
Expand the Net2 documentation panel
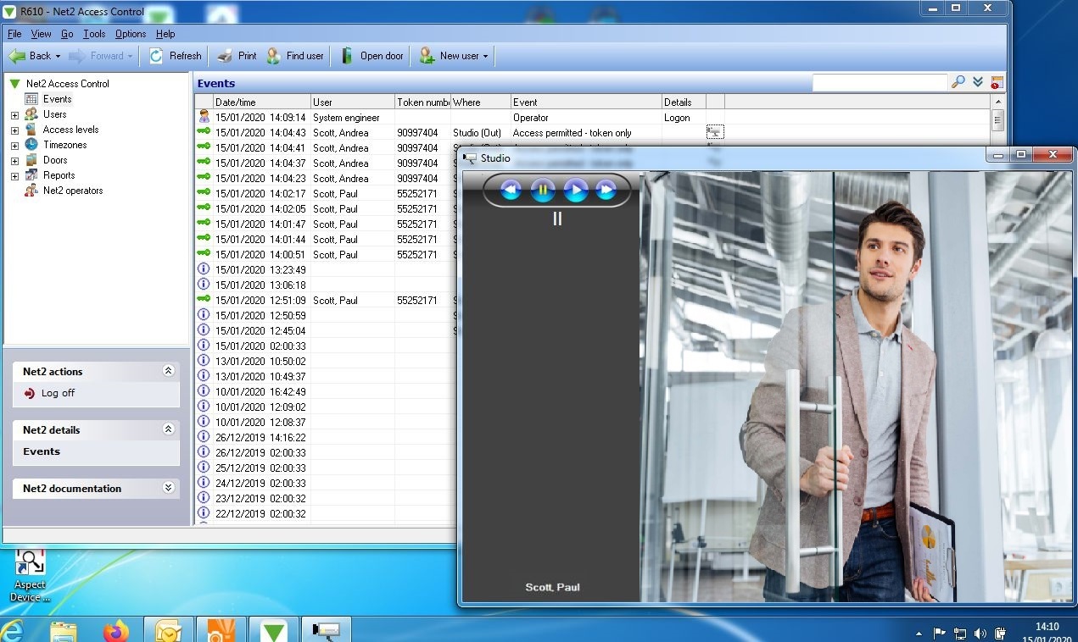168,488
